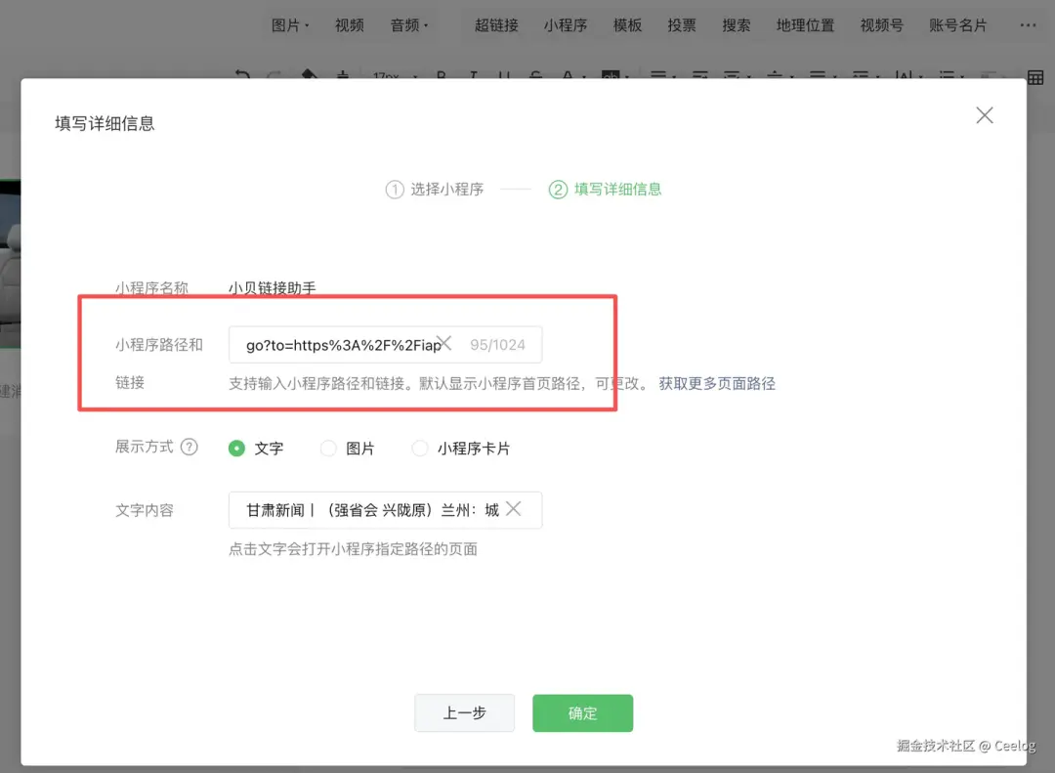The image size is (1055, 773).
Task: Open the font size dropdown
Action: pos(389,76)
